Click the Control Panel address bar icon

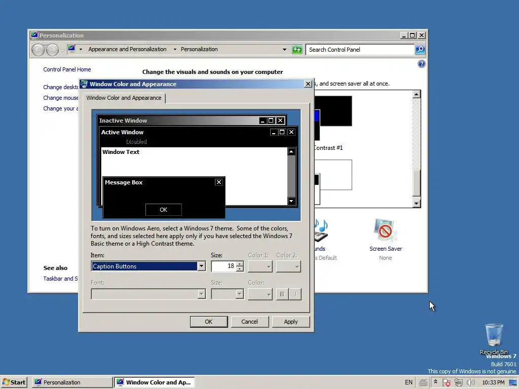point(71,49)
